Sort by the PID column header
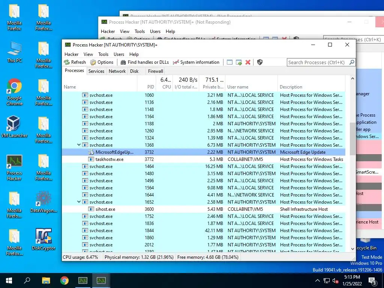The width and height of the screenshot is (384, 288). [147, 87]
